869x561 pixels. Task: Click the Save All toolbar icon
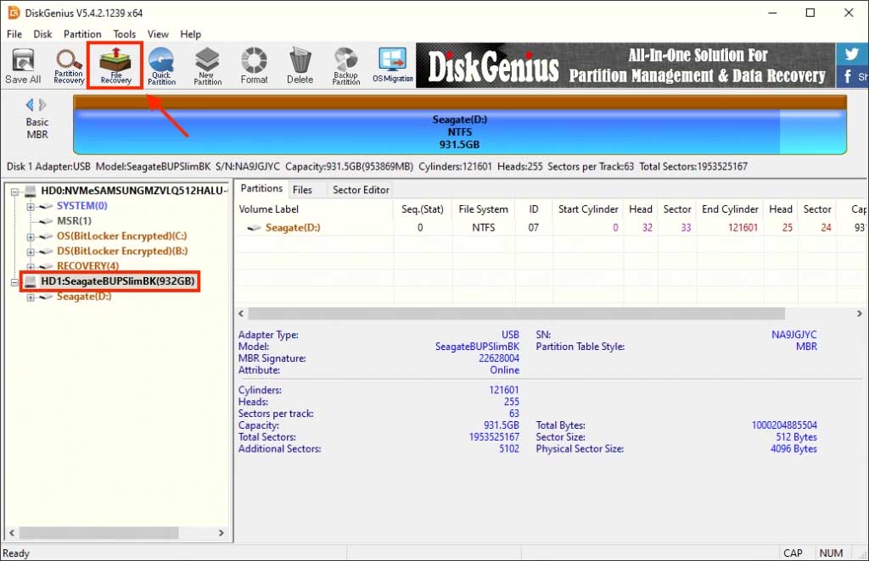[23, 66]
